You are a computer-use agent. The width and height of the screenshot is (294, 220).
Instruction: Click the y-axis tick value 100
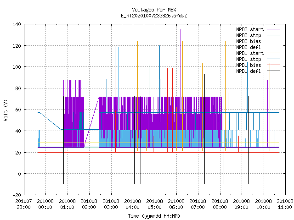click(x=17, y=67)
